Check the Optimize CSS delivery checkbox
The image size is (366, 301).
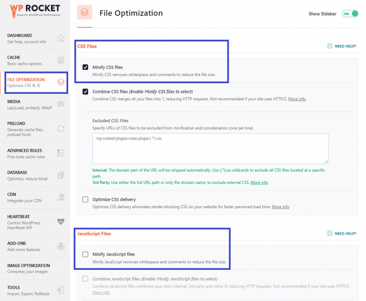click(85, 199)
